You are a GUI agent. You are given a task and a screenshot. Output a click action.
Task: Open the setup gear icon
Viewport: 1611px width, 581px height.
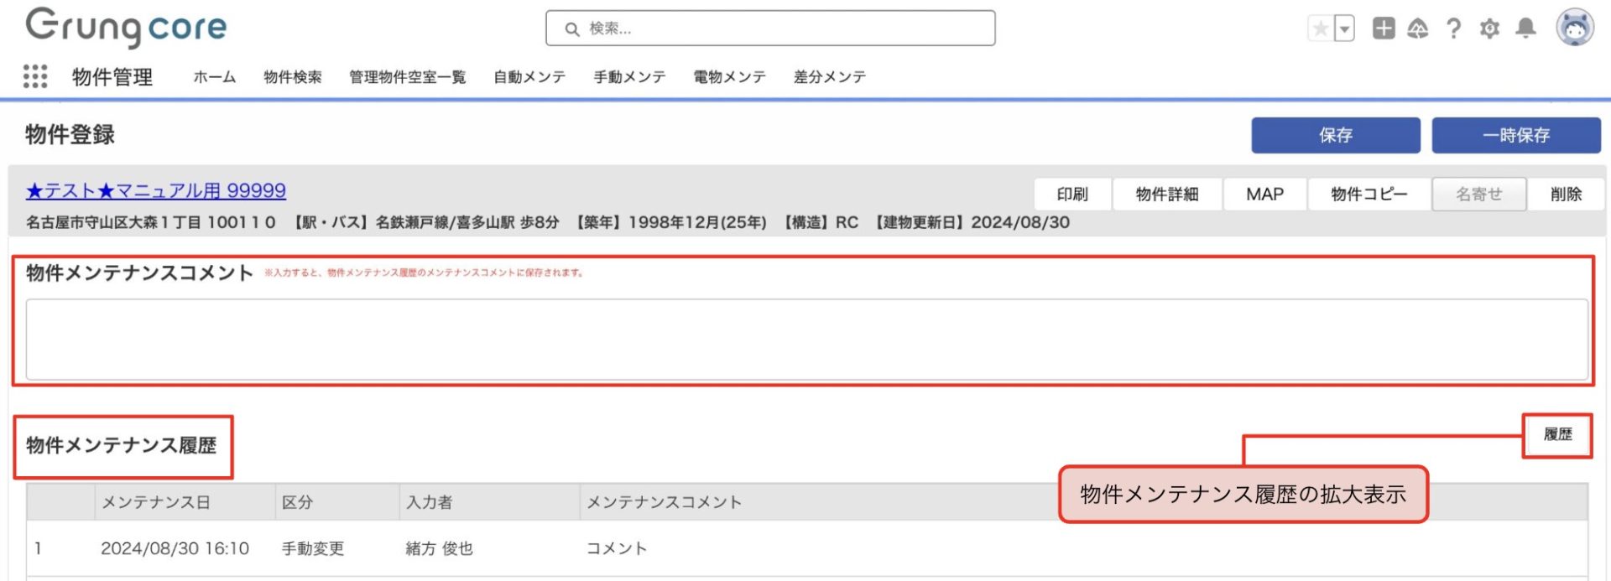tap(1489, 29)
